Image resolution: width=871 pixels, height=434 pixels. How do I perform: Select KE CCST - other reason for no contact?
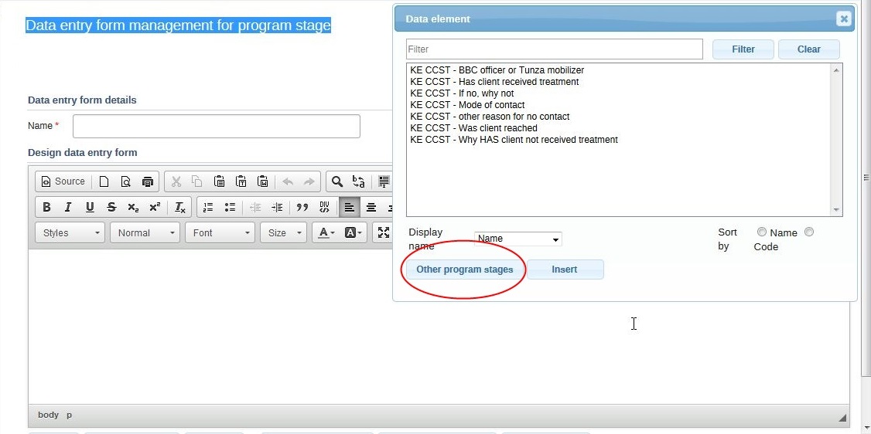(x=490, y=117)
